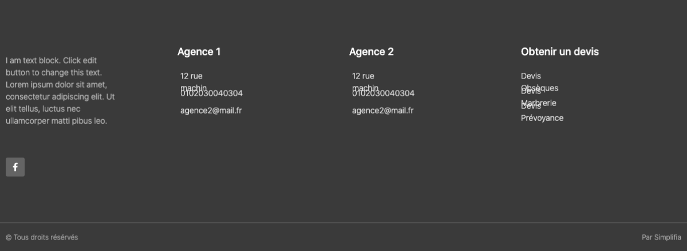Click the Agence 2 heading
687x251 pixels.
click(x=371, y=52)
